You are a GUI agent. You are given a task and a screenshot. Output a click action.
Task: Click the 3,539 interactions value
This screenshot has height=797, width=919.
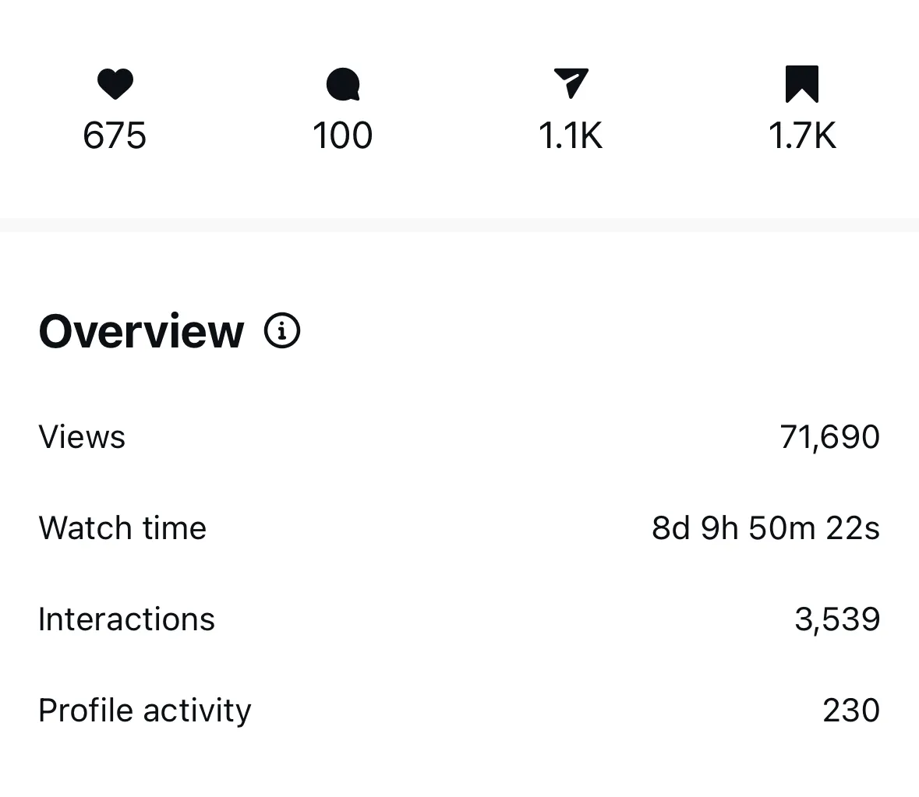coord(837,619)
